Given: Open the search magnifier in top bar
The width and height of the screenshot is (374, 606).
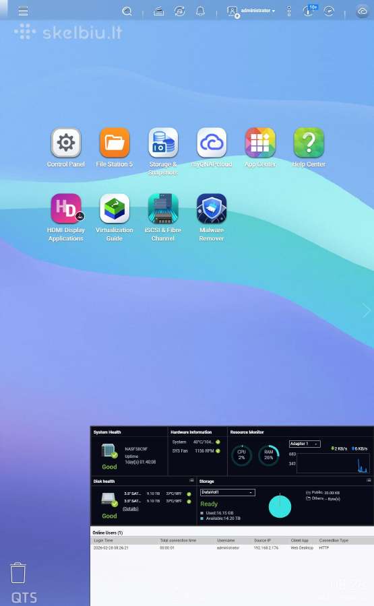Looking at the screenshot, I should tap(127, 11).
